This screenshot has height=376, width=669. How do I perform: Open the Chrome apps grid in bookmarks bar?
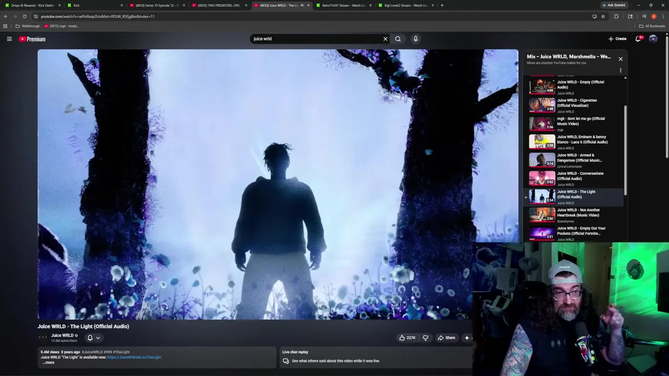tap(5, 26)
